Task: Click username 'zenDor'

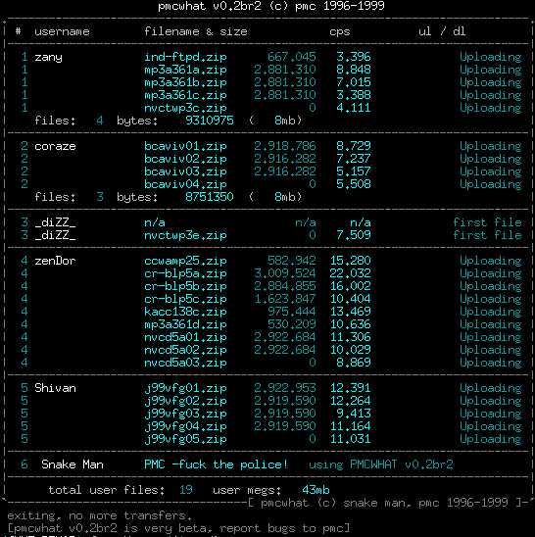Action: click(x=55, y=261)
